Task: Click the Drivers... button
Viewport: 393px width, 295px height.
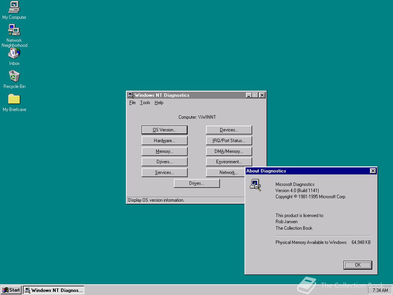Action: coord(164,162)
